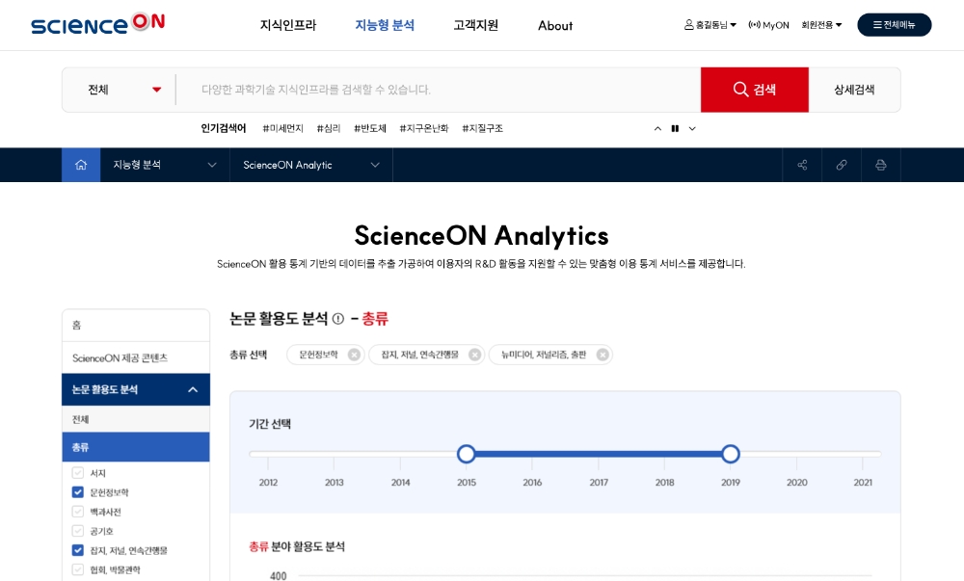Viewport: 964px width, 581px height.
Task: Remove the 문헌정보학 filter chip
Action: (354, 355)
